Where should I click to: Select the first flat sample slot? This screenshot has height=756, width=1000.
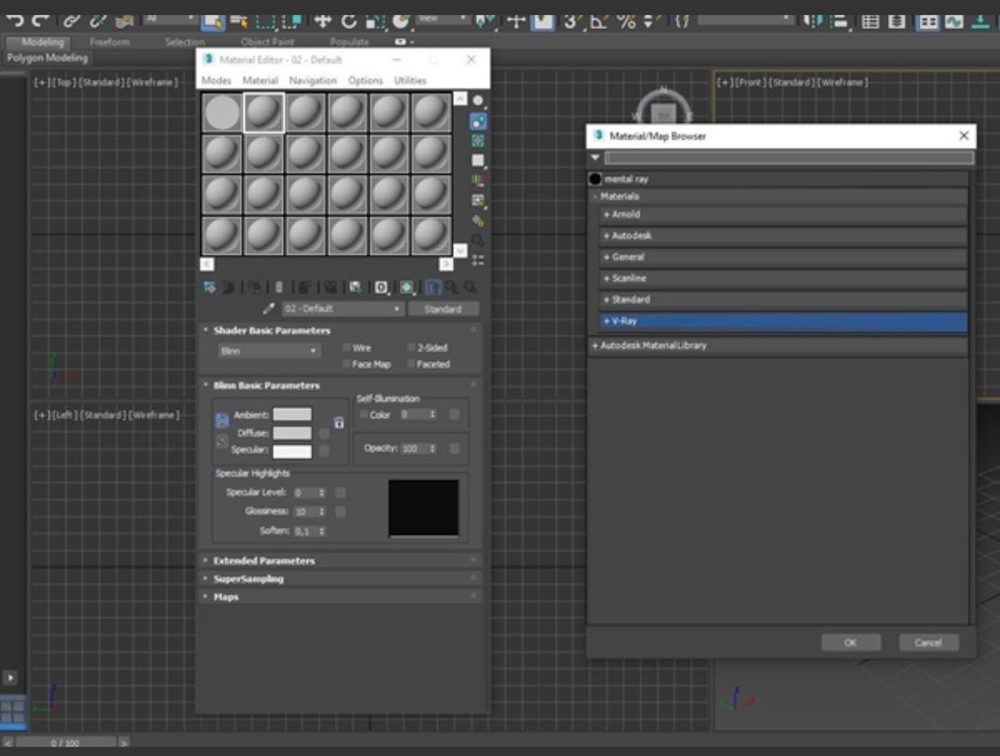(x=222, y=113)
